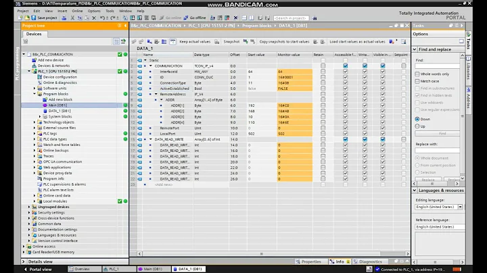Click the Save project toolbar button

pyautogui.click(x=44, y=18)
